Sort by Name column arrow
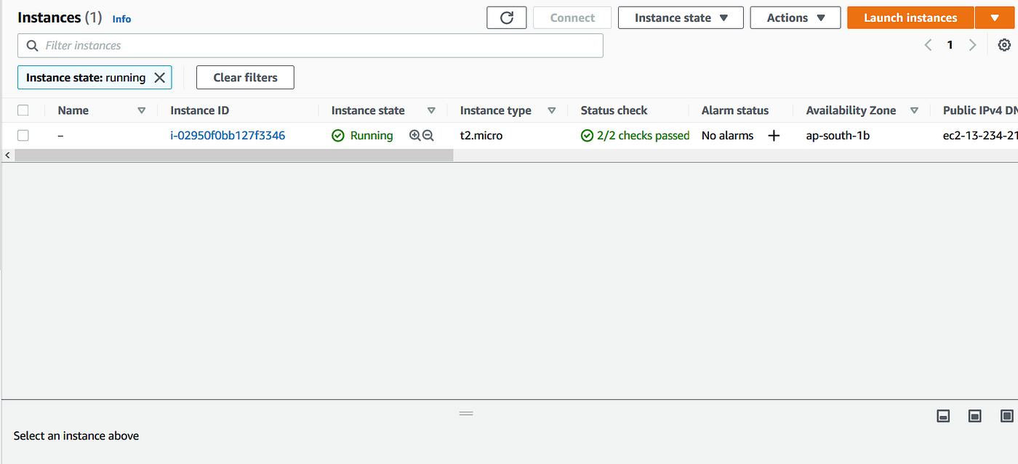Viewport: 1018px width, 464px height. [142, 110]
